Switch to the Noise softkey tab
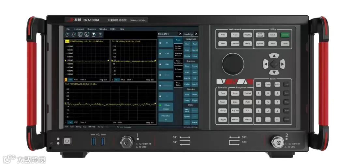The height and width of the screenshot is (166, 352). coord(178,40)
